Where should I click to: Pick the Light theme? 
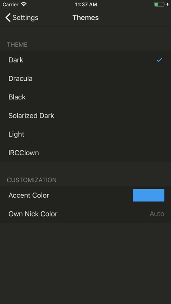[x=85, y=134]
